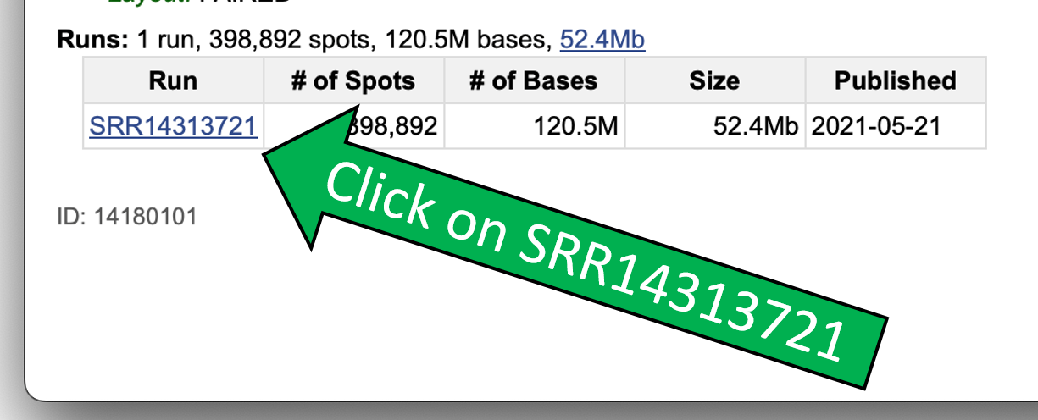Select the # of Spots column header
The height and width of the screenshot is (420, 1038).
click(x=353, y=80)
